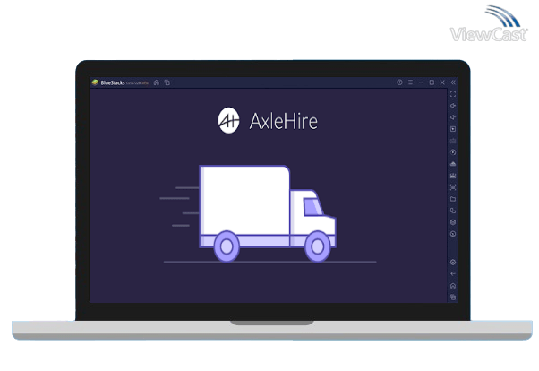Open the BlueStacks help icon

click(399, 82)
